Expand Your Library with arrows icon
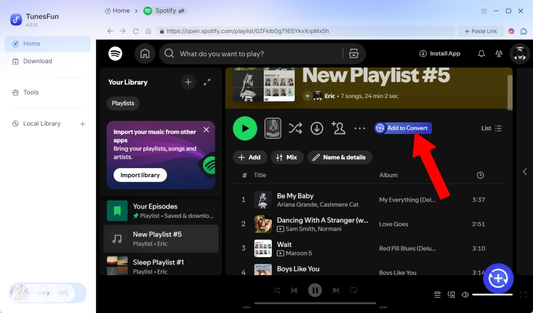 207,82
